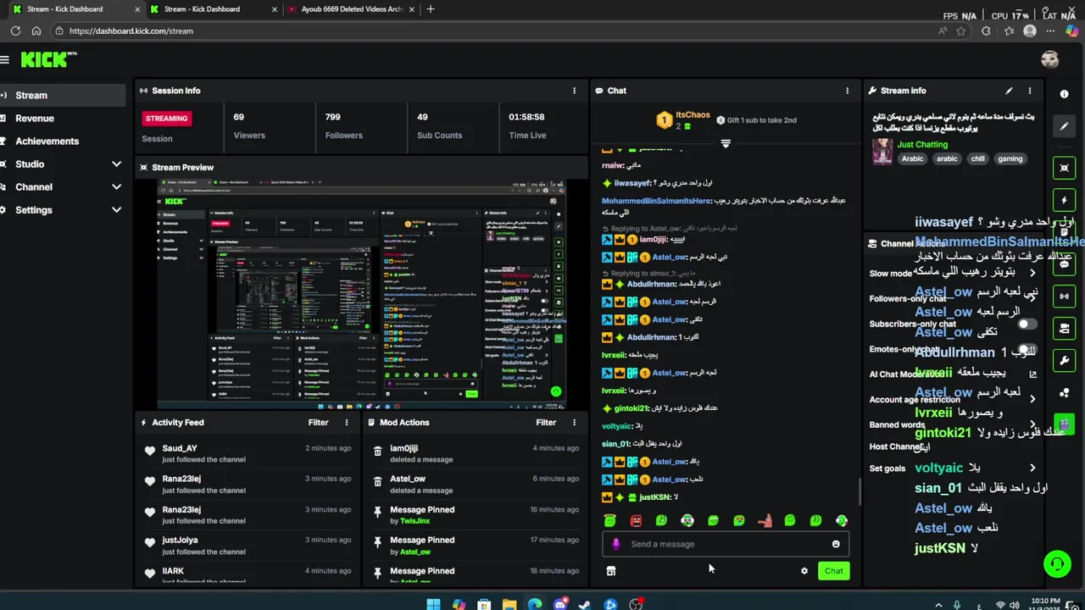Open the emoji picker in chat input
Viewport: 1085px width, 610px height.
836,544
